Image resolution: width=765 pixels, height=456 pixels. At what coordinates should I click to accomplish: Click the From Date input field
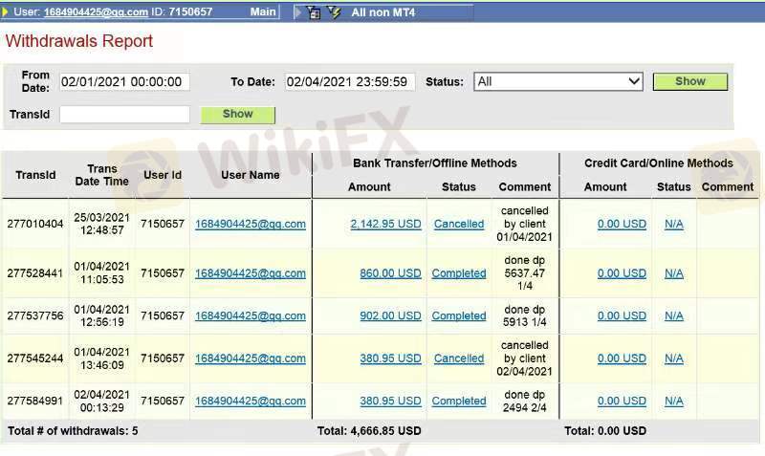[125, 82]
